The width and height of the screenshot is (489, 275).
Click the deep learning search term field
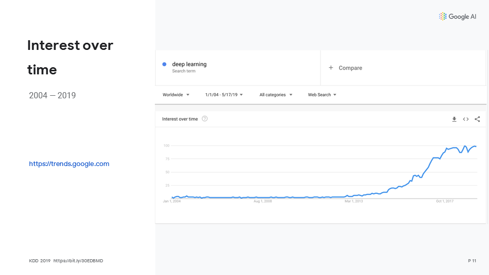pos(189,64)
